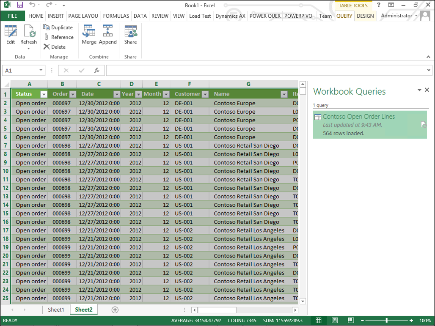Open the Status column filter dropdown
Image resolution: width=435 pixels, height=326 pixels.
(x=44, y=94)
